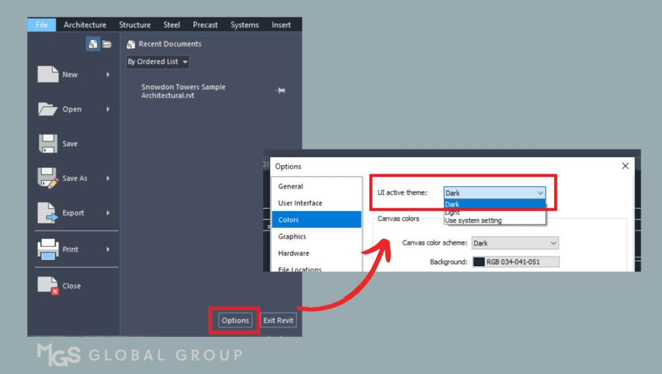Close the Options dialog window
The width and height of the screenshot is (662, 374).
point(625,166)
